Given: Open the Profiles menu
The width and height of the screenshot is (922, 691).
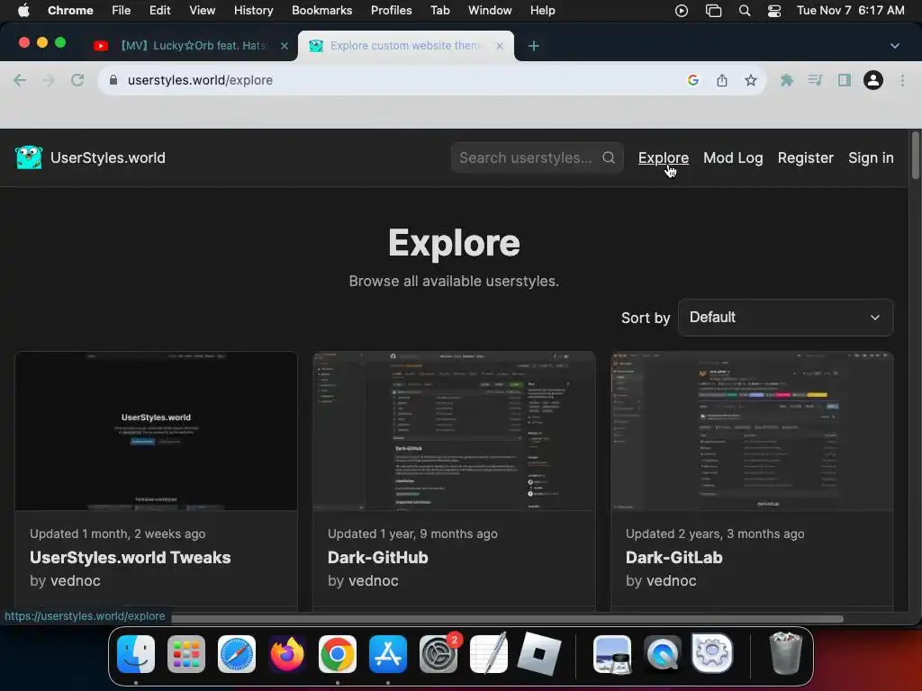Looking at the screenshot, I should [x=391, y=11].
